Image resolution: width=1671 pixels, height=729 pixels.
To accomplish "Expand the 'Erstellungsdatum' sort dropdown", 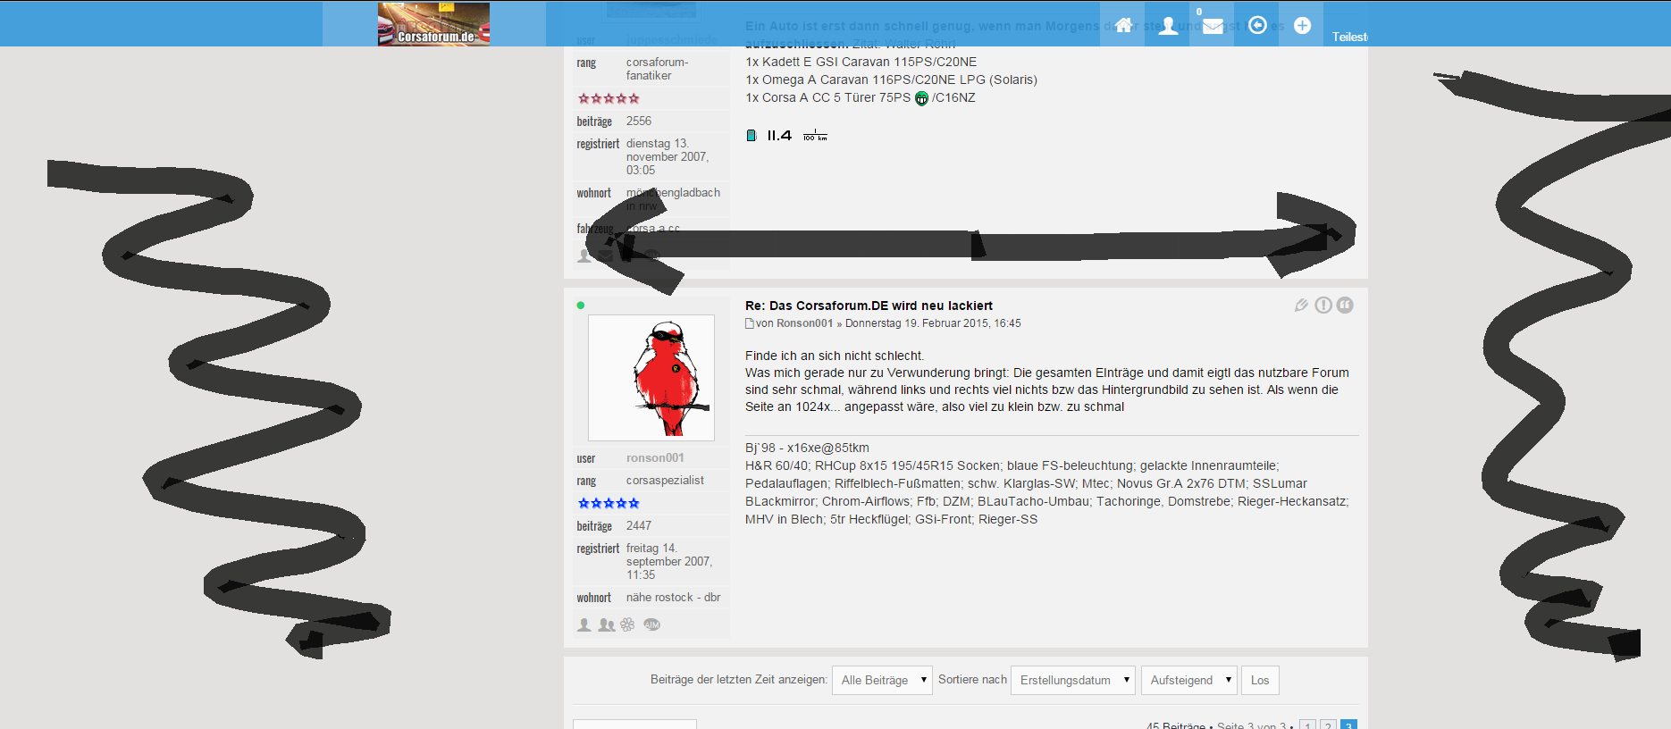I will 1072,680.
